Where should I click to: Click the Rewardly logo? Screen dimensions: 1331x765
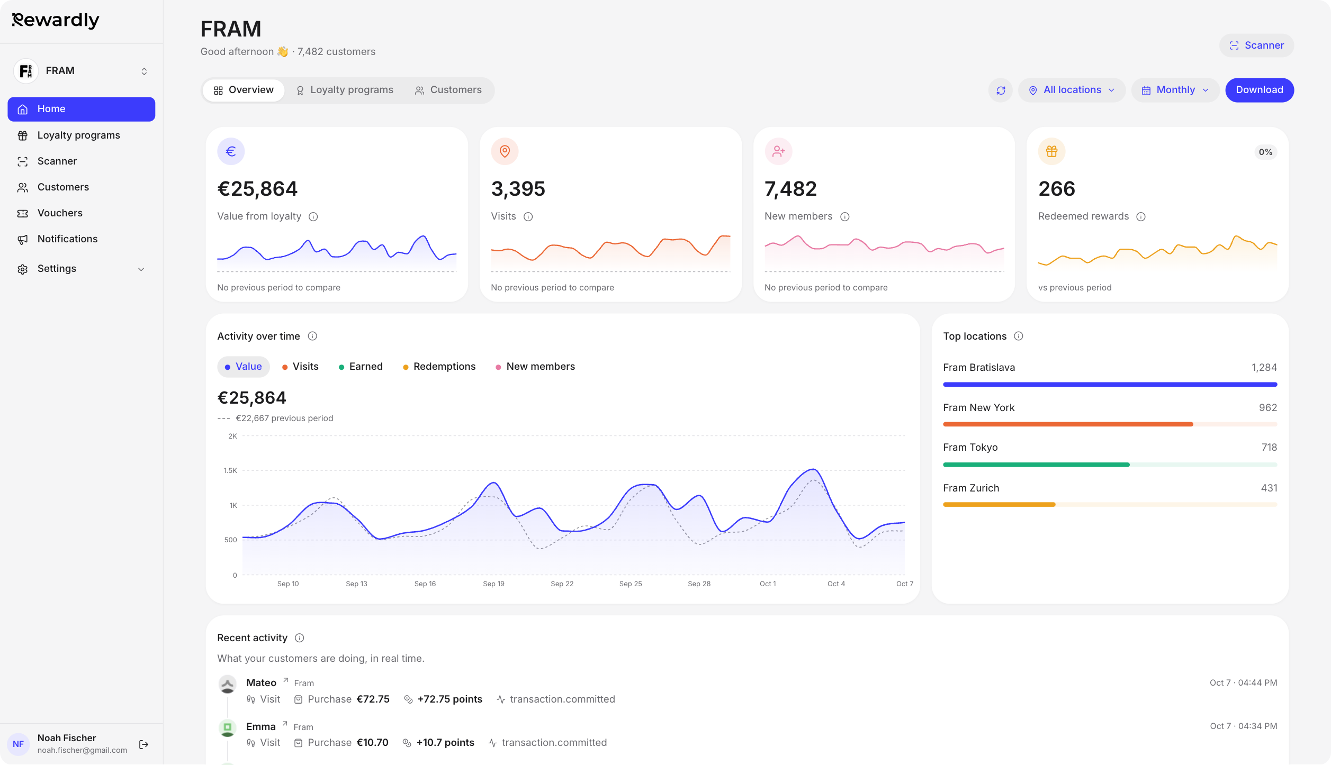click(56, 20)
